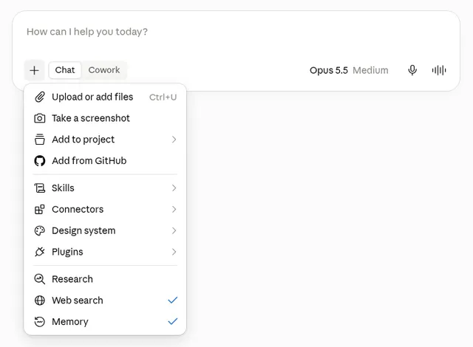Expand the Plugins submenu chevron

point(174,252)
